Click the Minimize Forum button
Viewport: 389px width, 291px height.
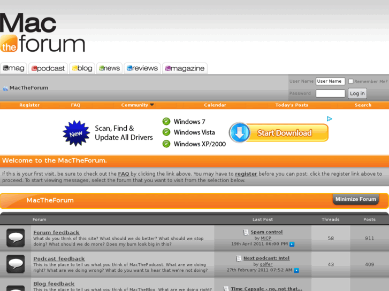[355, 199]
